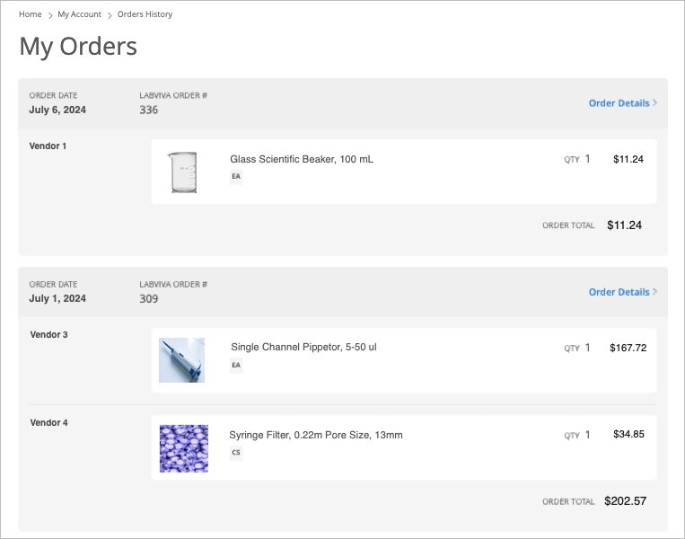Select the Orders History breadcrumb
The image size is (685, 539).
[145, 14]
